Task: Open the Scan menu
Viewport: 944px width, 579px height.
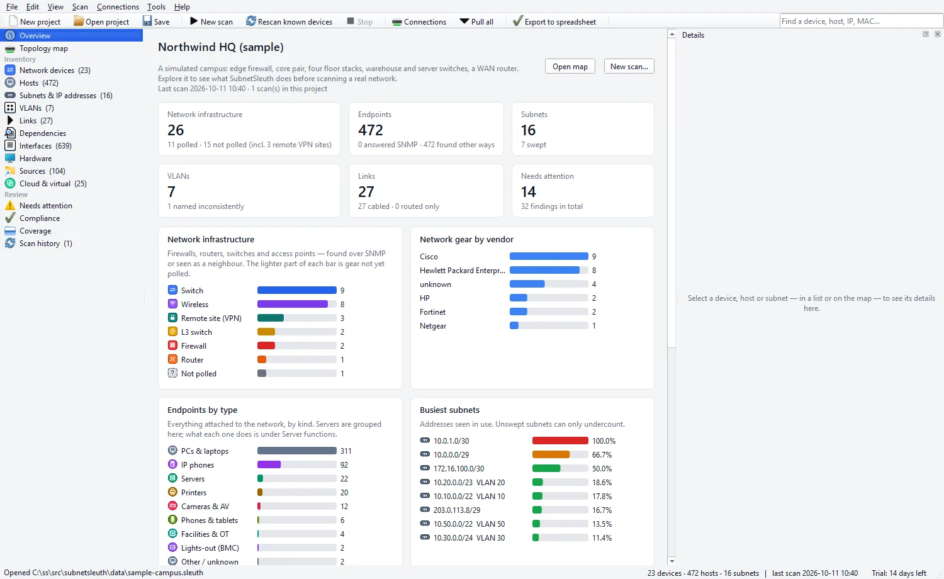Action: [80, 7]
